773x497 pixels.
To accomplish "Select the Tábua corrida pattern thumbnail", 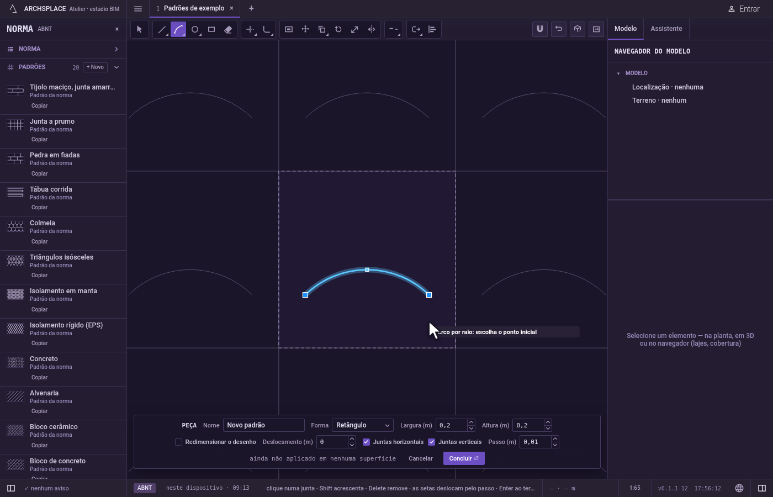I will tap(15, 193).
